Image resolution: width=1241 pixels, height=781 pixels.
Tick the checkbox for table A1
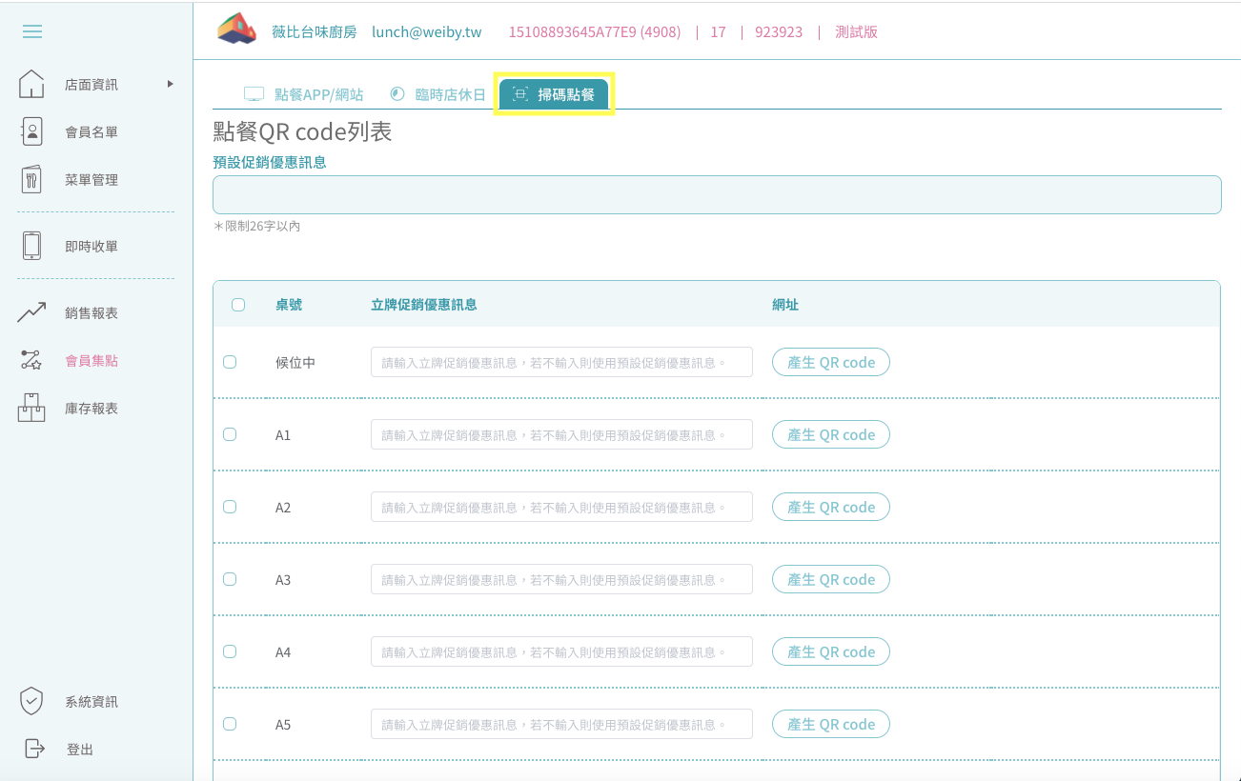[x=230, y=434]
